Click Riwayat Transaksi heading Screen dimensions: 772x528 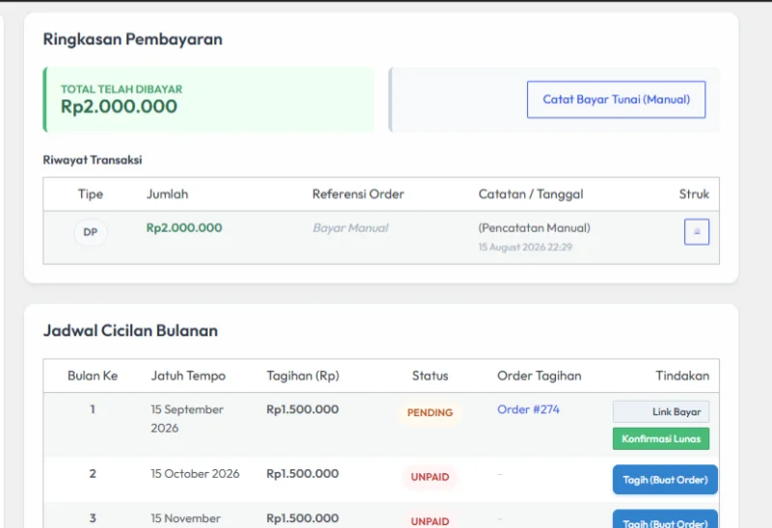tap(92, 160)
